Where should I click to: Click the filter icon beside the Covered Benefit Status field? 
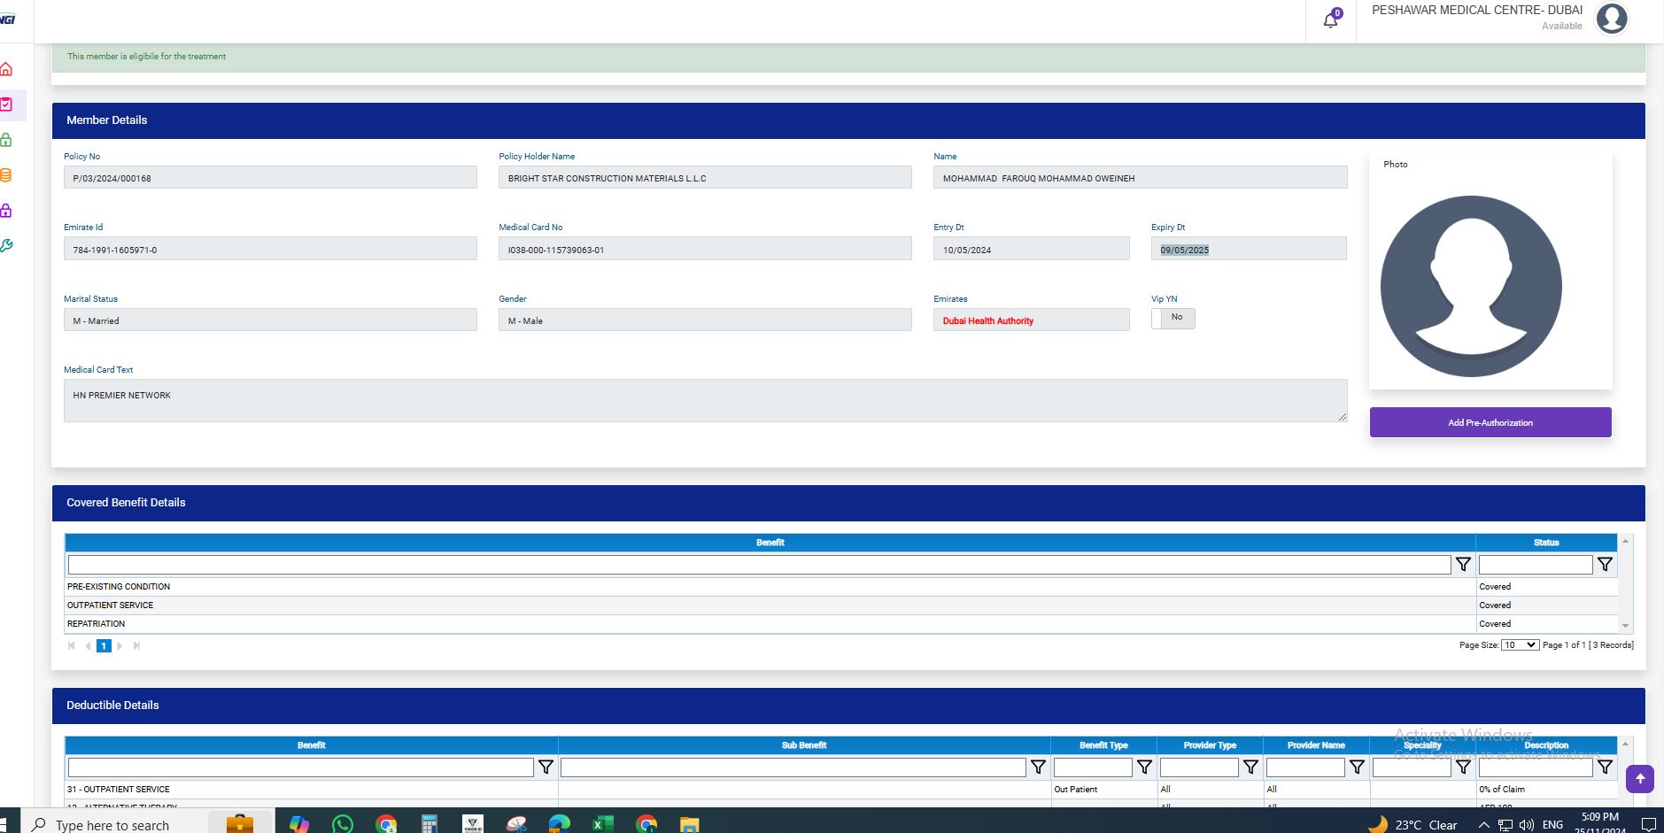click(x=1605, y=565)
